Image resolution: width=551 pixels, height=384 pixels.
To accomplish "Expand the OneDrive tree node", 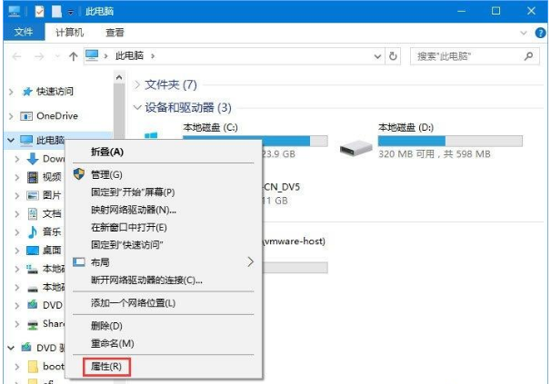I will [11, 116].
